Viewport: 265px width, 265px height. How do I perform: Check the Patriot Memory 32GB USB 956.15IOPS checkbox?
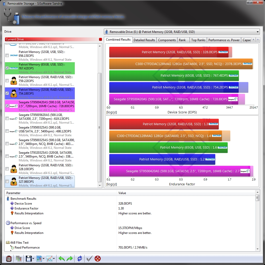click(7, 56)
